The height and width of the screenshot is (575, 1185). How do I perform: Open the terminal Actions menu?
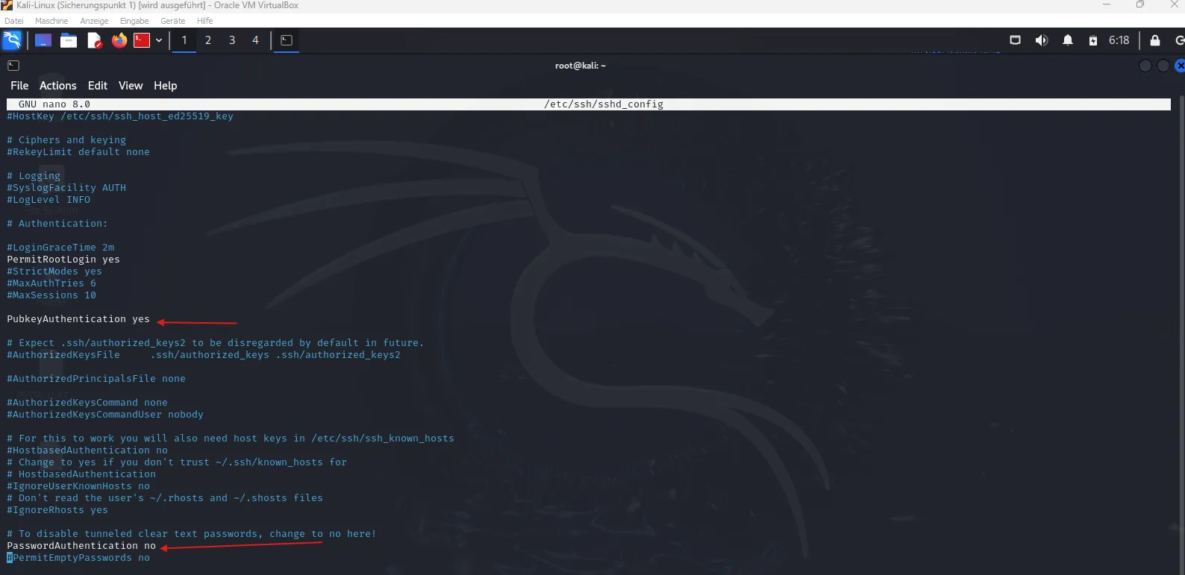pos(57,86)
